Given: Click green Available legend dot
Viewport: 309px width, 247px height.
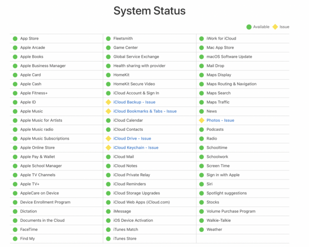Looking at the screenshot, I should pyautogui.click(x=249, y=27).
